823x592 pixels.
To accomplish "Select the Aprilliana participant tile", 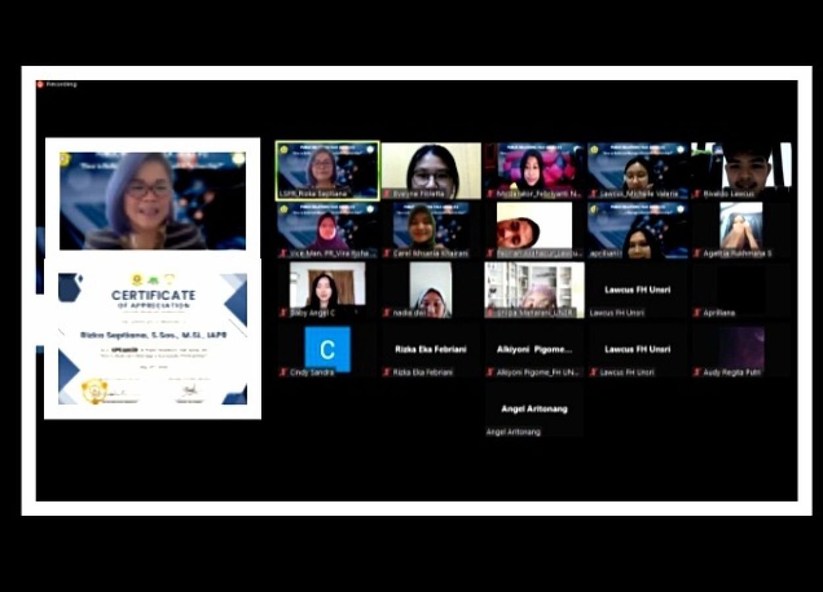I will [742, 289].
